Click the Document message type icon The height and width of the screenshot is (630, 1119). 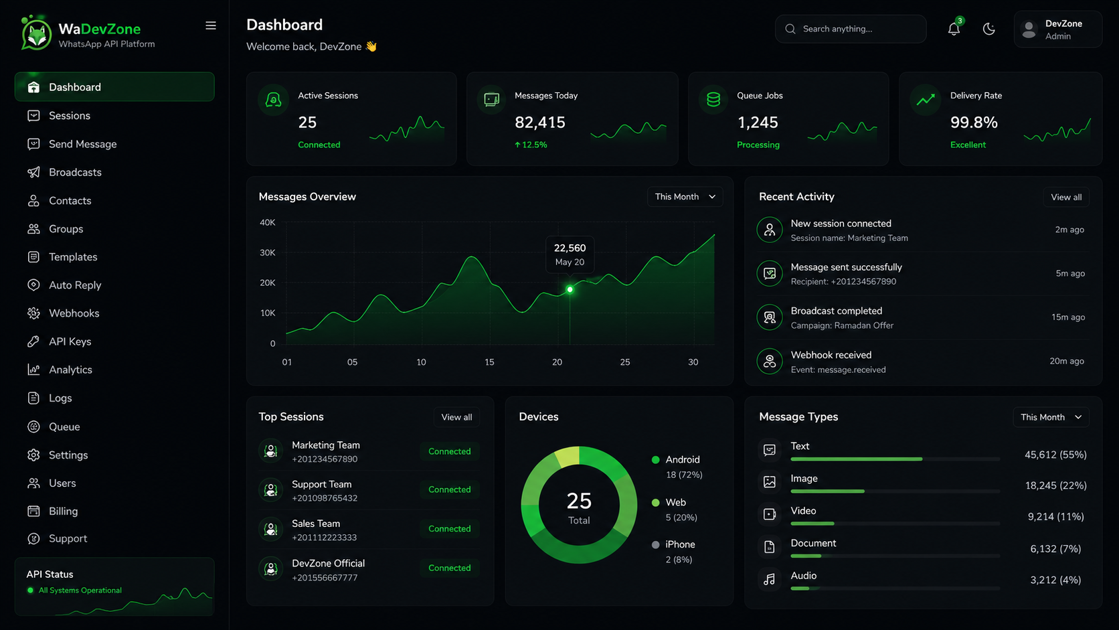tap(770, 547)
